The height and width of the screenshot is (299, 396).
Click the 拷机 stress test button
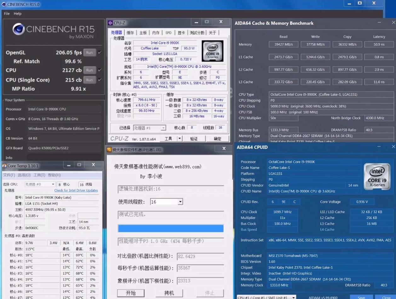click(x=169, y=293)
